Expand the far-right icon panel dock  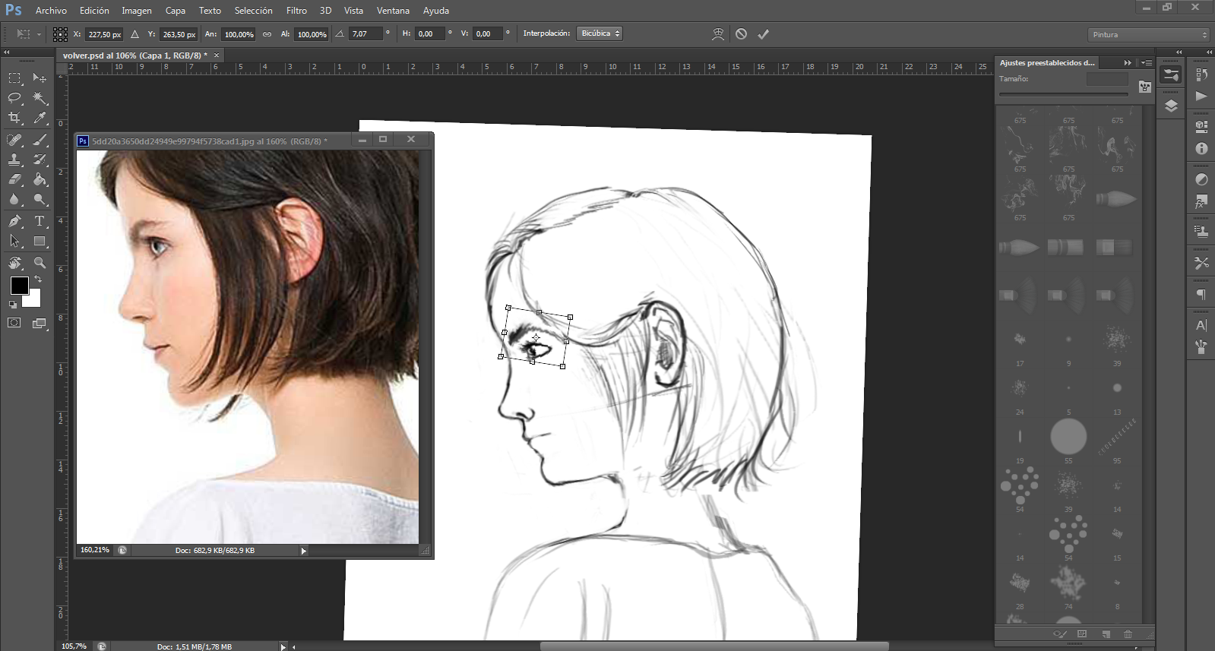pyautogui.click(x=1209, y=52)
